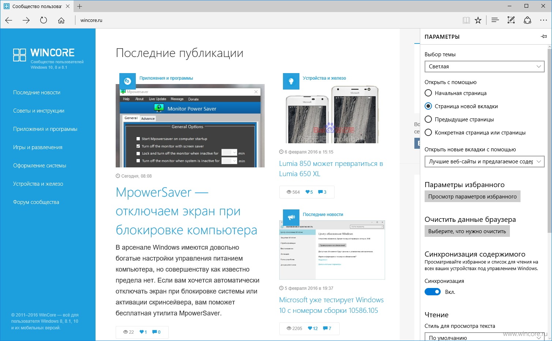552x341 pixels.
Task: Go back to the previous page
Action: [9, 20]
